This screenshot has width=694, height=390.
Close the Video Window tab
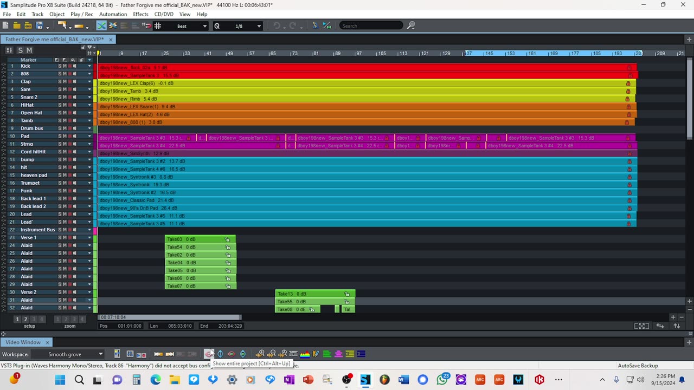click(x=47, y=342)
